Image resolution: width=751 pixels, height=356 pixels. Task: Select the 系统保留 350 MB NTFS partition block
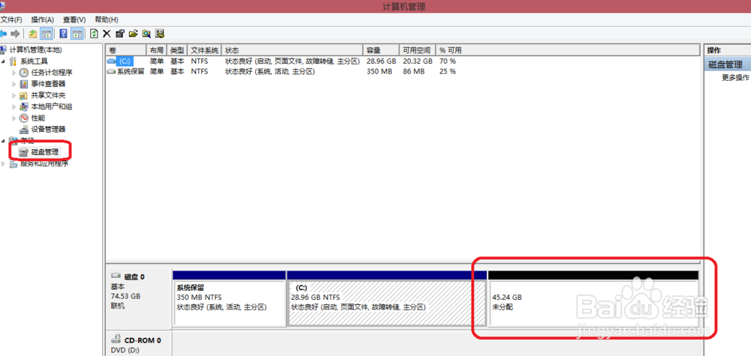pyautogui.click(x=229, y=298)
